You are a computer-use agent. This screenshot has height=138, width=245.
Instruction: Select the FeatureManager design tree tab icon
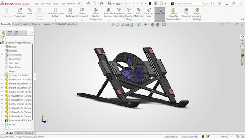click(x=4, y=33)
